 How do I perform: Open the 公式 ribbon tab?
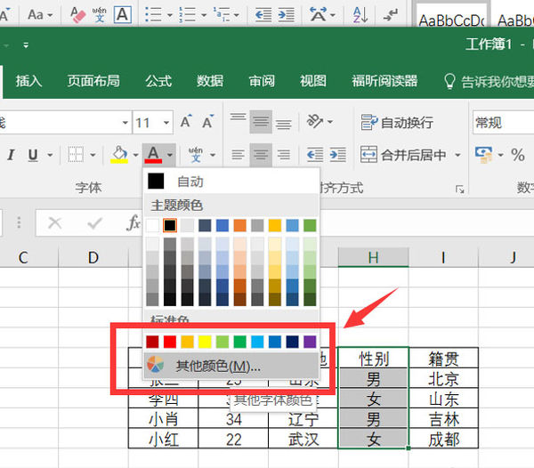[158, 81]
